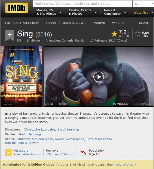
Task: Click the IMDb logo
Action: [16, 8]
